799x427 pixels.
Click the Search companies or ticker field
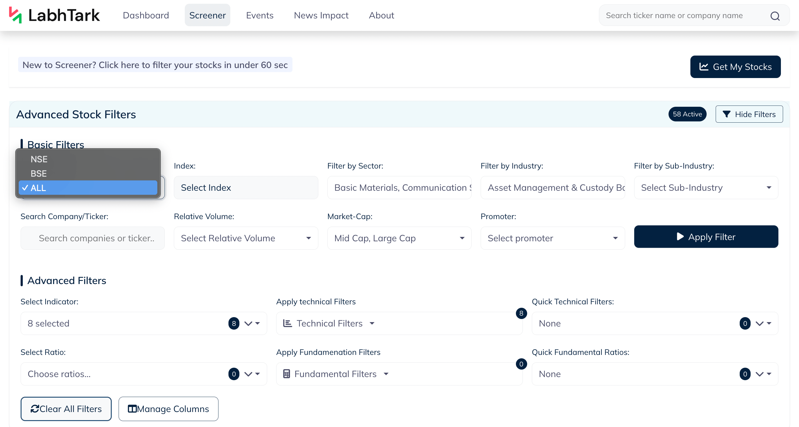93,238
